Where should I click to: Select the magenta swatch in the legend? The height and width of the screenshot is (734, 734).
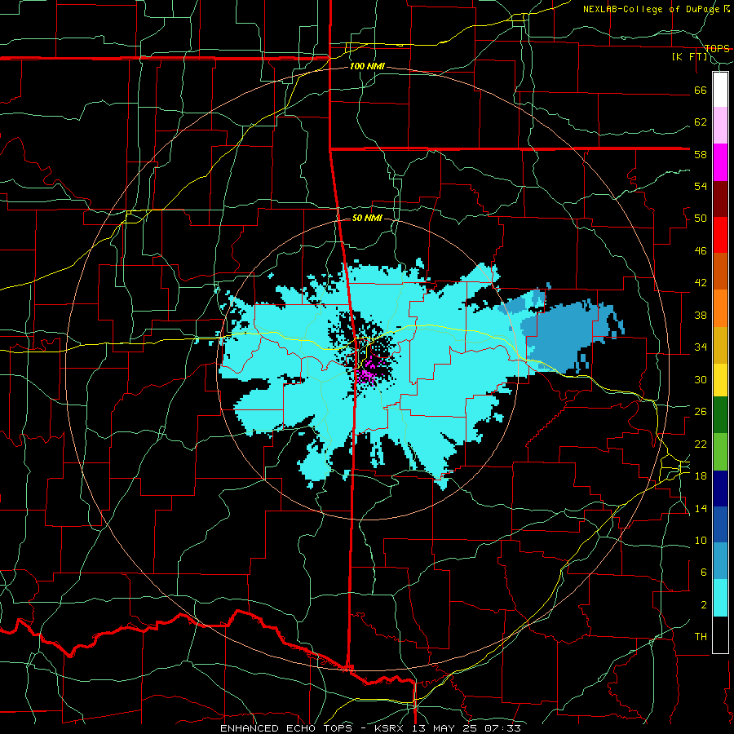(720, 162)
